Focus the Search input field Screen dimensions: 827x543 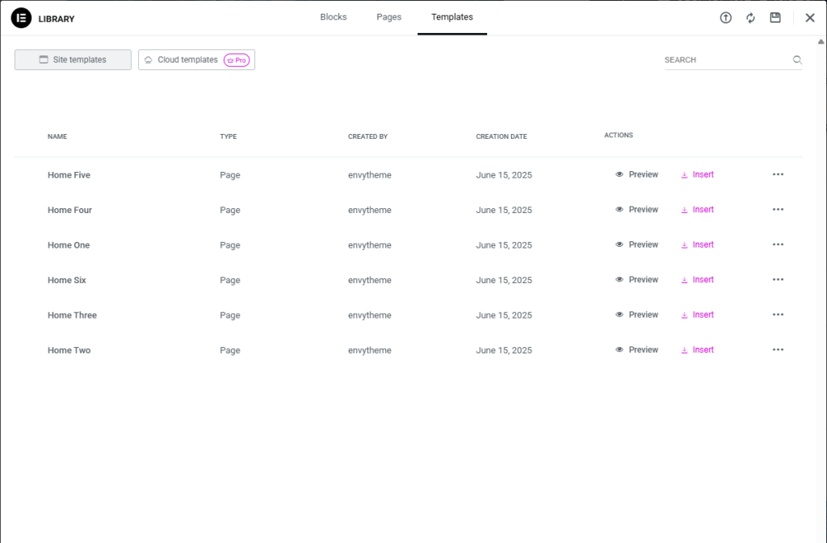pos(723,60)
